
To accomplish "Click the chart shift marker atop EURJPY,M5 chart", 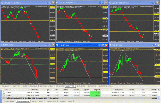I will click(93, 48).
